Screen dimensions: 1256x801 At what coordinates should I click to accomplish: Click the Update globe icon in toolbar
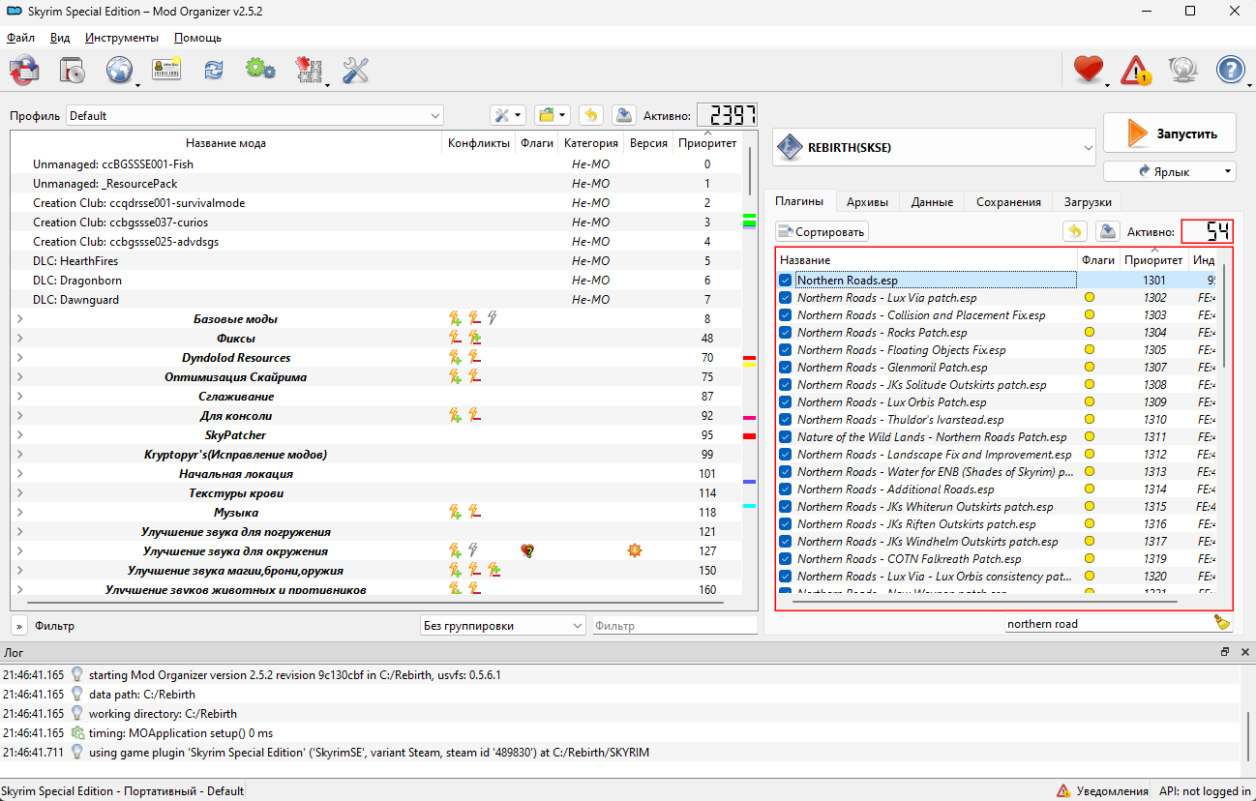coord(1183,70)
